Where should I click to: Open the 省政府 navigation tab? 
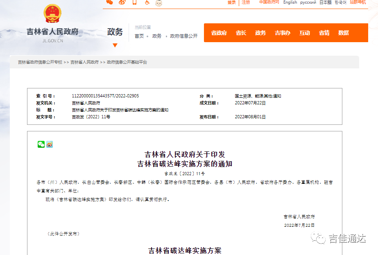(x=219, y=33)
